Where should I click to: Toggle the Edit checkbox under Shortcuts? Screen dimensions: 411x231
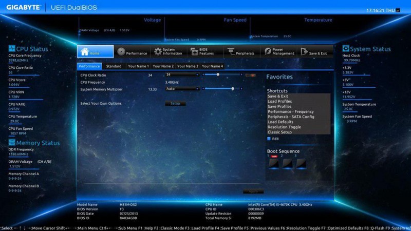(x=269, y=139)
